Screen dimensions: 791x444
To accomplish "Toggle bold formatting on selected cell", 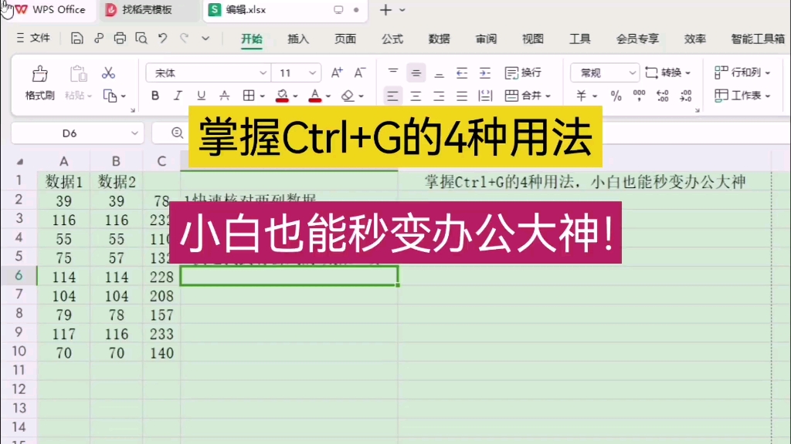I will pos(154,96).
